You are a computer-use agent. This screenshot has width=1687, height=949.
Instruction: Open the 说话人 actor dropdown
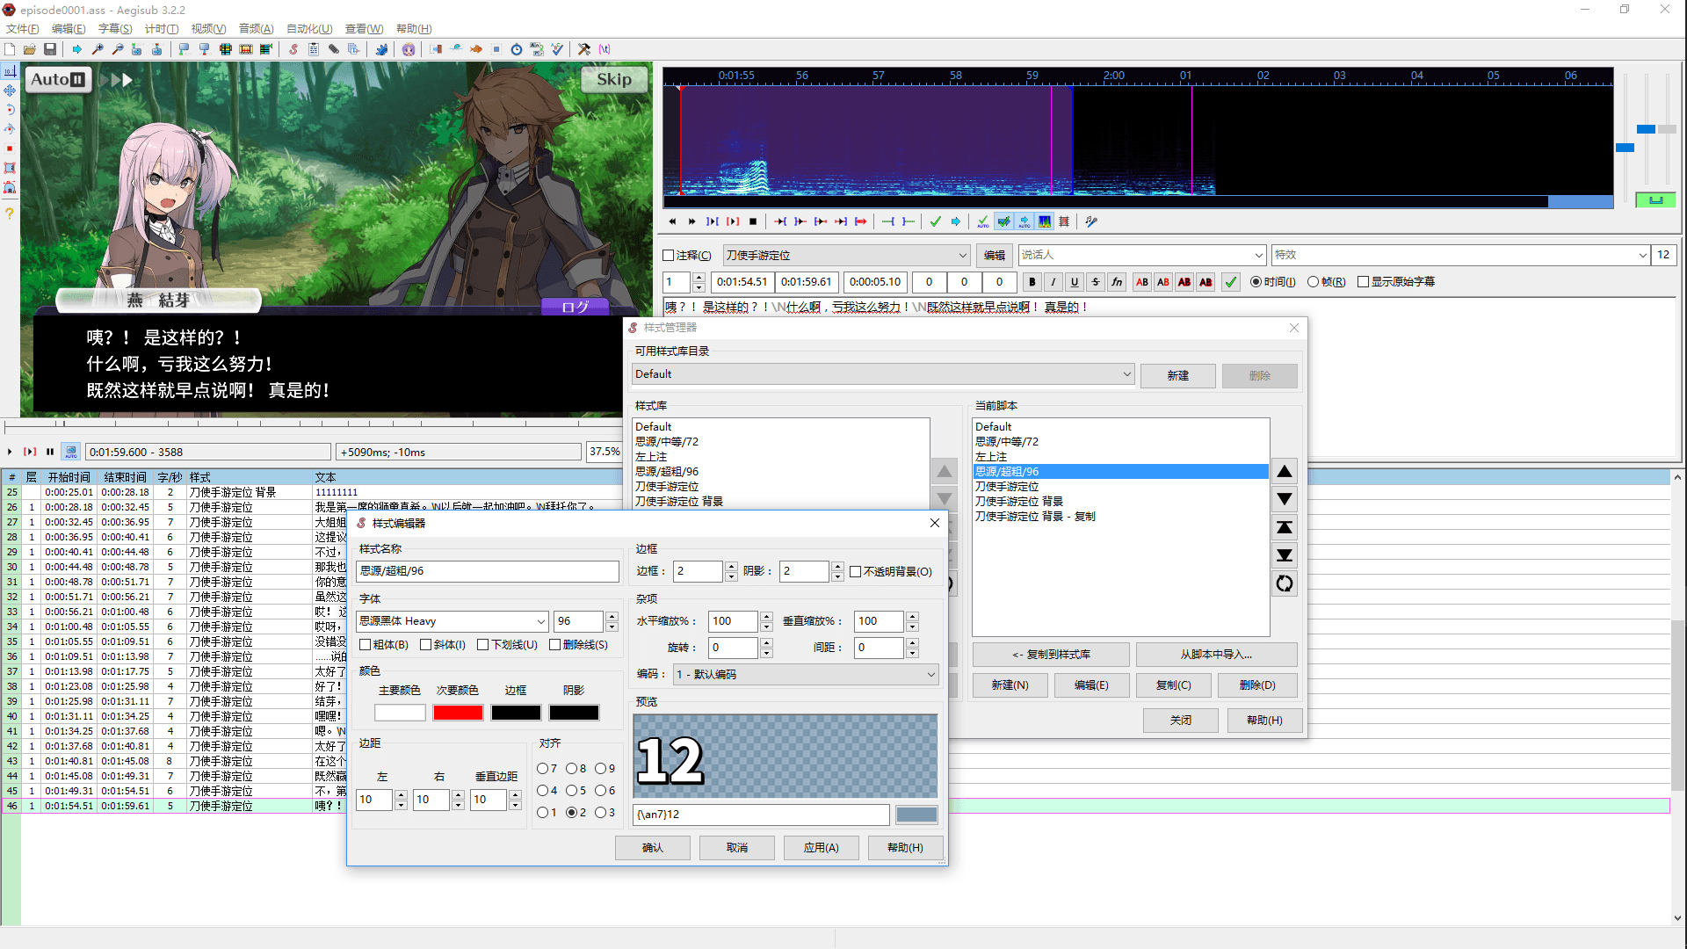(1141, 255)
